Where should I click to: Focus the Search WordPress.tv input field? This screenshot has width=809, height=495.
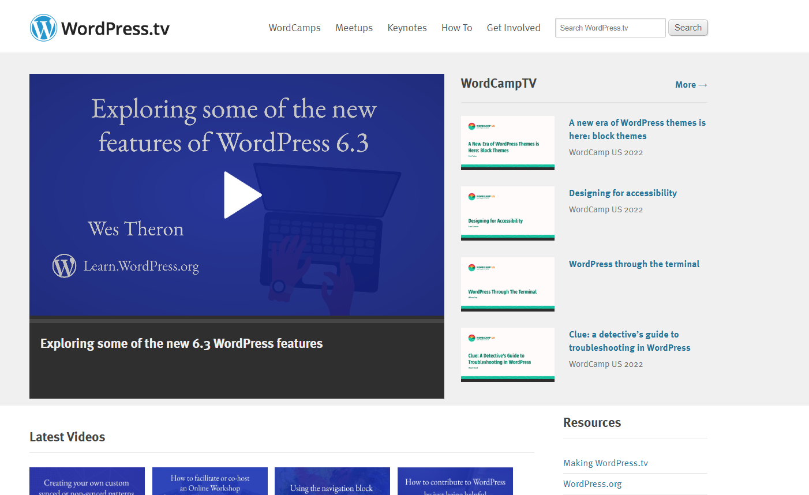[x=610, y=28]
